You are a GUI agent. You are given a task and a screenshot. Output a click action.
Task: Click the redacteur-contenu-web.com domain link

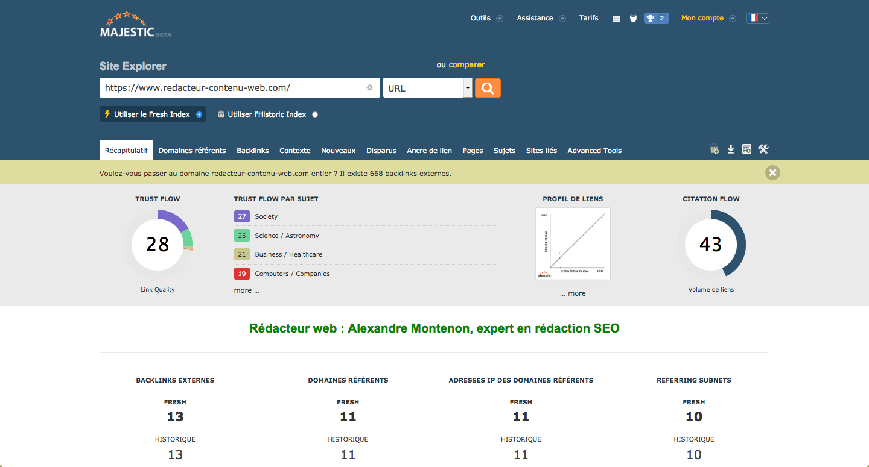[260, 174]
